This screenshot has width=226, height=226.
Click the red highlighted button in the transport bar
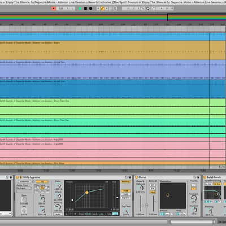pos(54,8)
